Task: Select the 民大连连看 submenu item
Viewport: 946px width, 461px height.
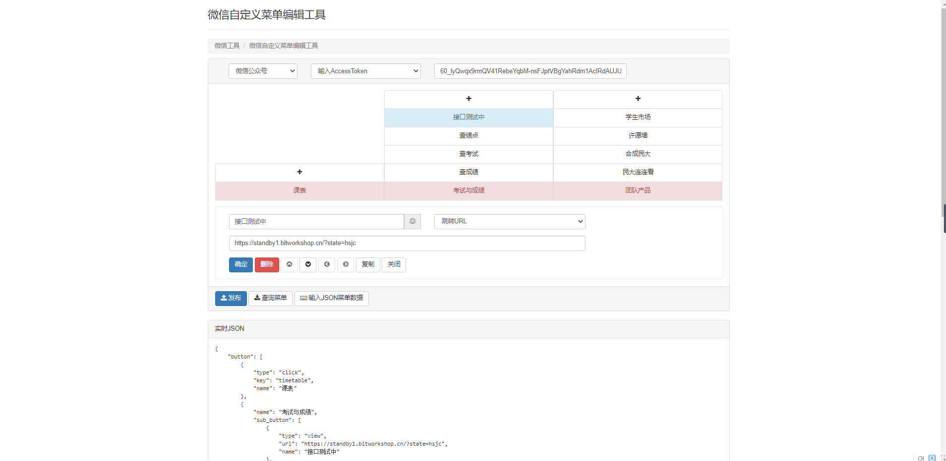Action: coord(638,172)
